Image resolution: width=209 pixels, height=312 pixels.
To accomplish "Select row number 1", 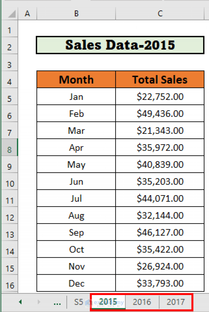I will [x=9, y=30].
